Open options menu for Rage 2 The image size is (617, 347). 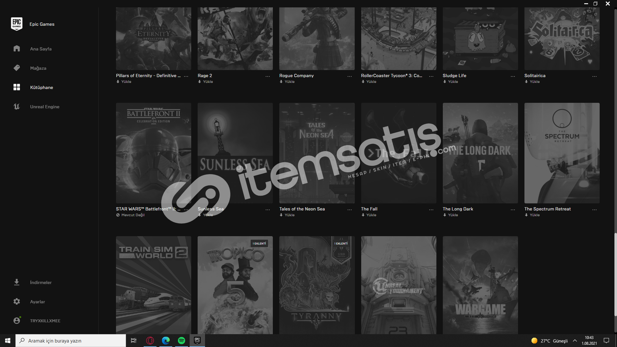(x=268, y=76)
